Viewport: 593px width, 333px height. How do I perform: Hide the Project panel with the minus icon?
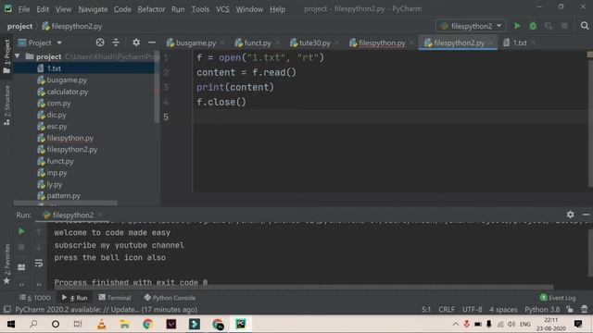click(x=152, y=43)
